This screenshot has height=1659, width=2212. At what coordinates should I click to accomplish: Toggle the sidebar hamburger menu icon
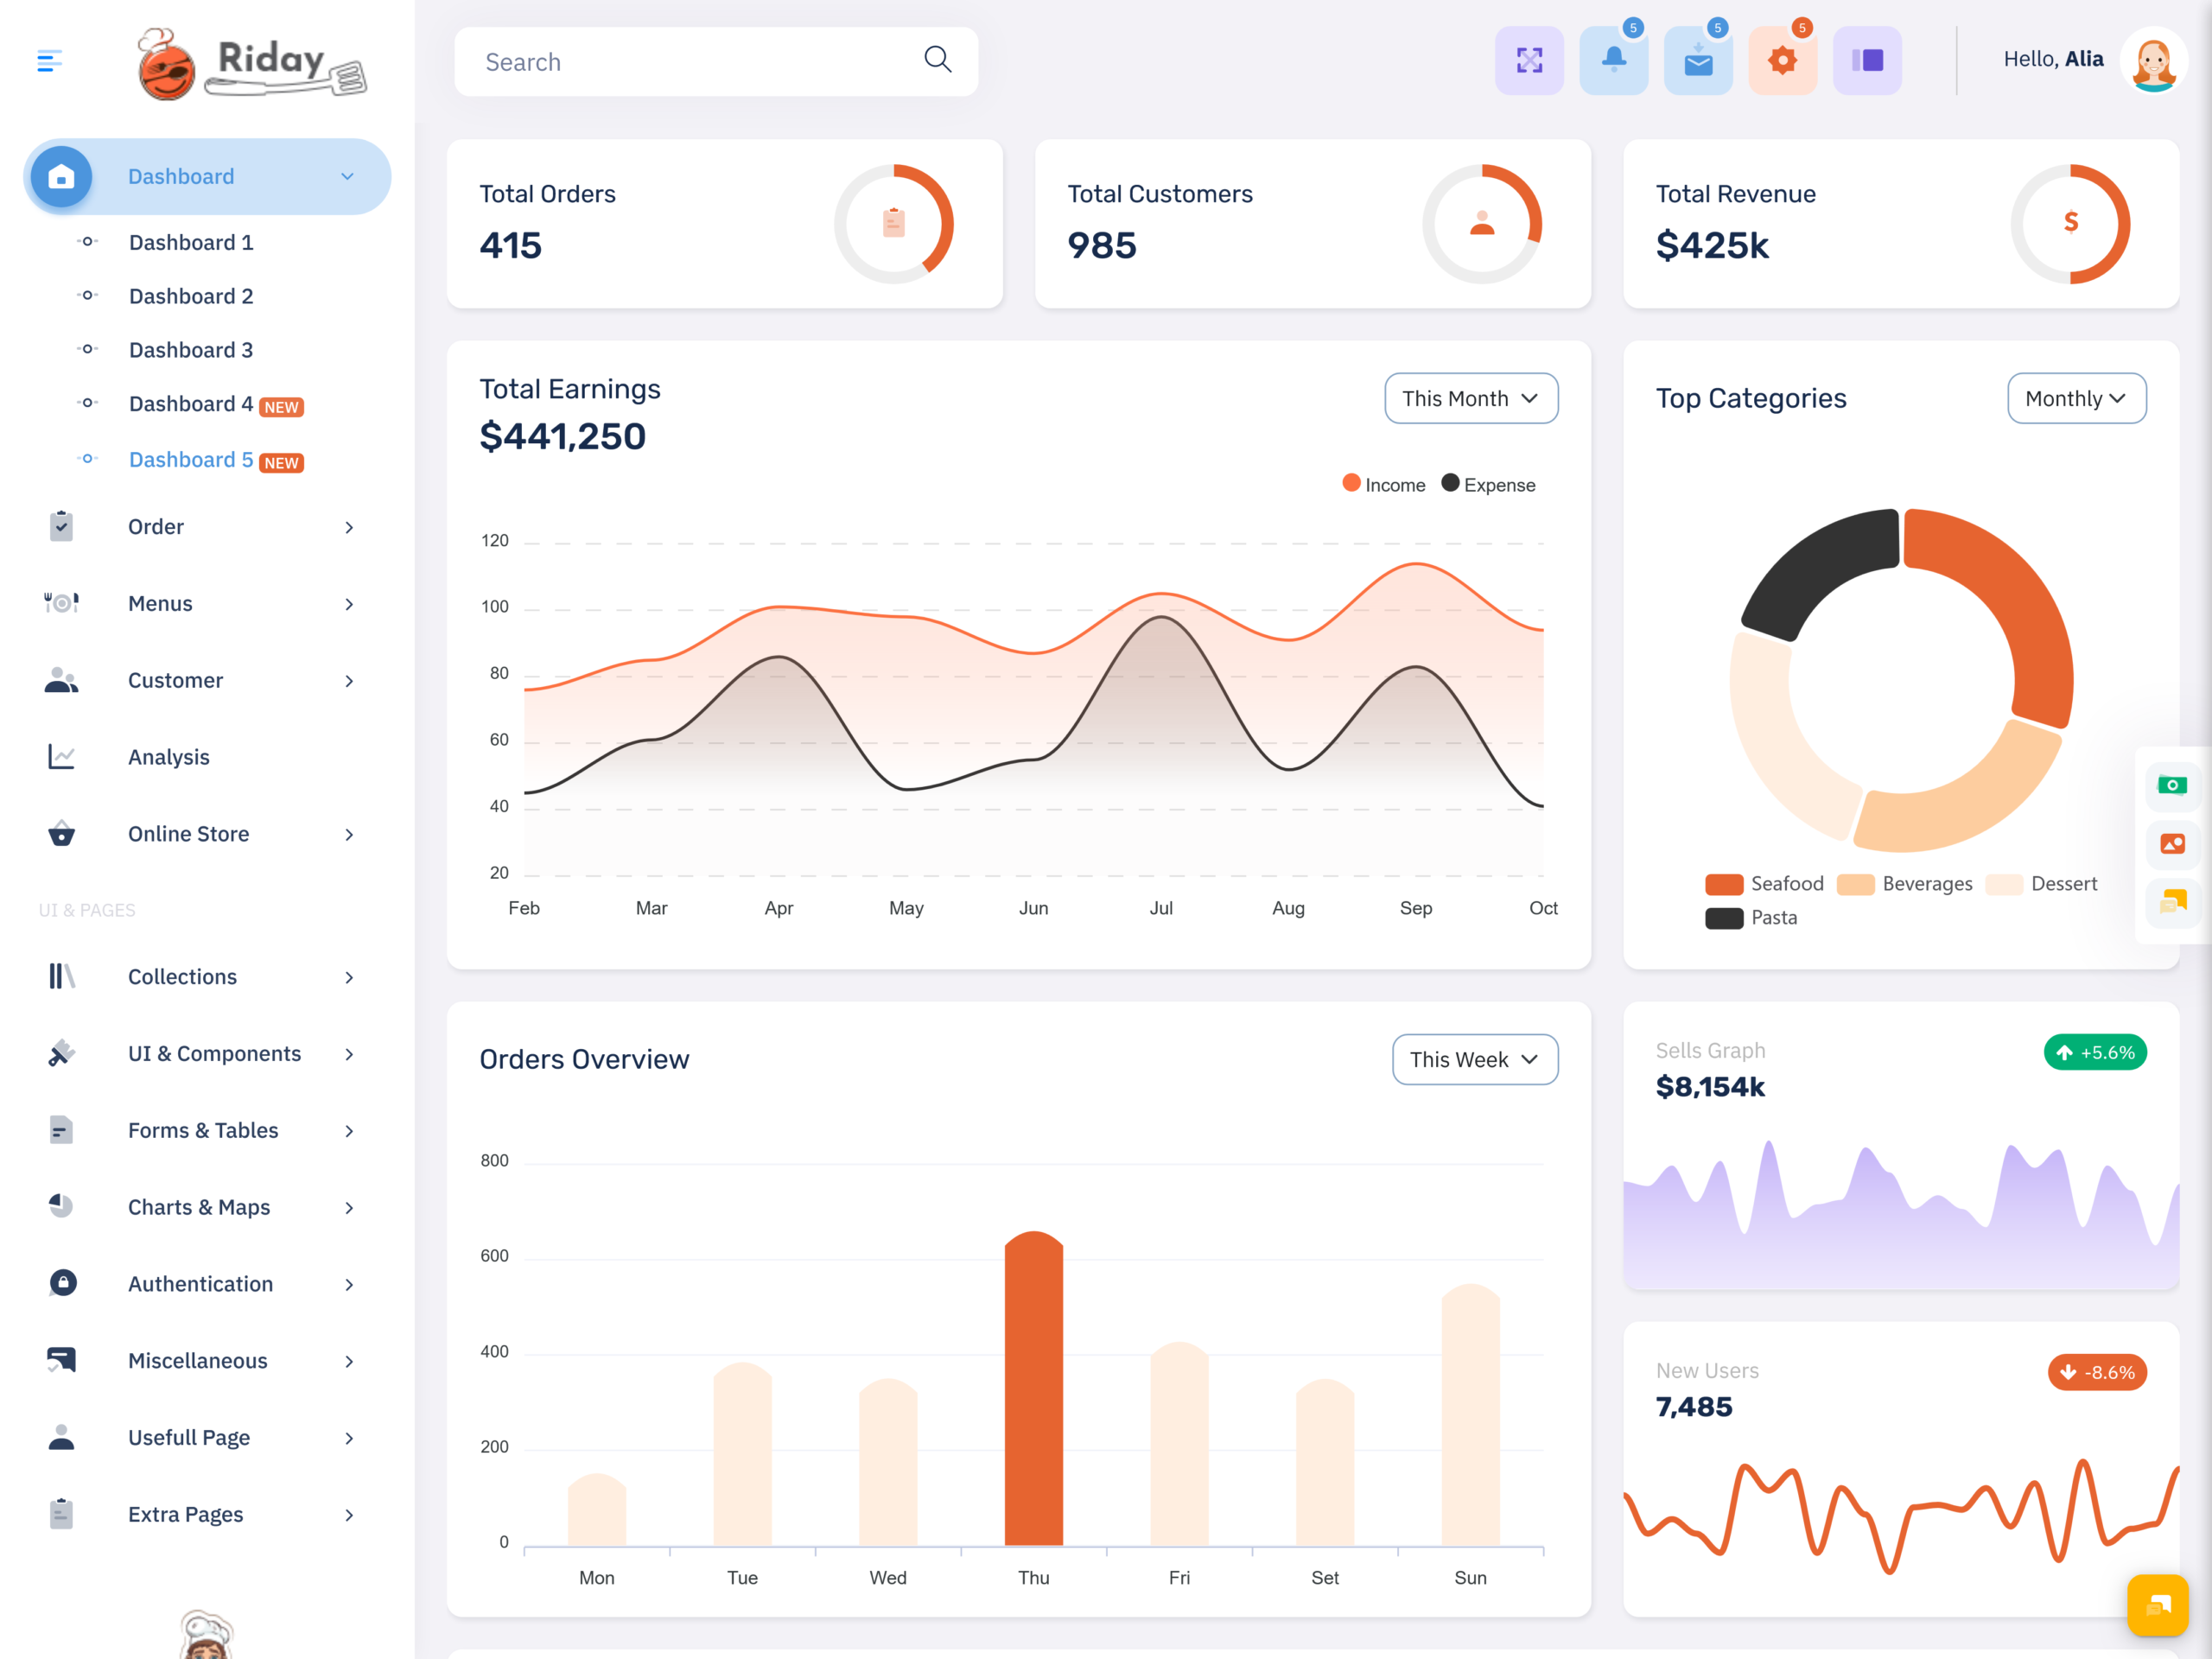49,61
